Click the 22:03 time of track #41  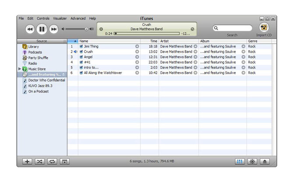pos(153,62)
